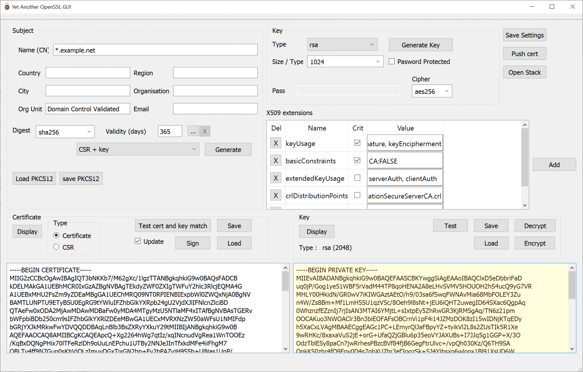The width and height of the screenshot is (583, 372).
Task: Sign the certificate
Action: (192, 243)
